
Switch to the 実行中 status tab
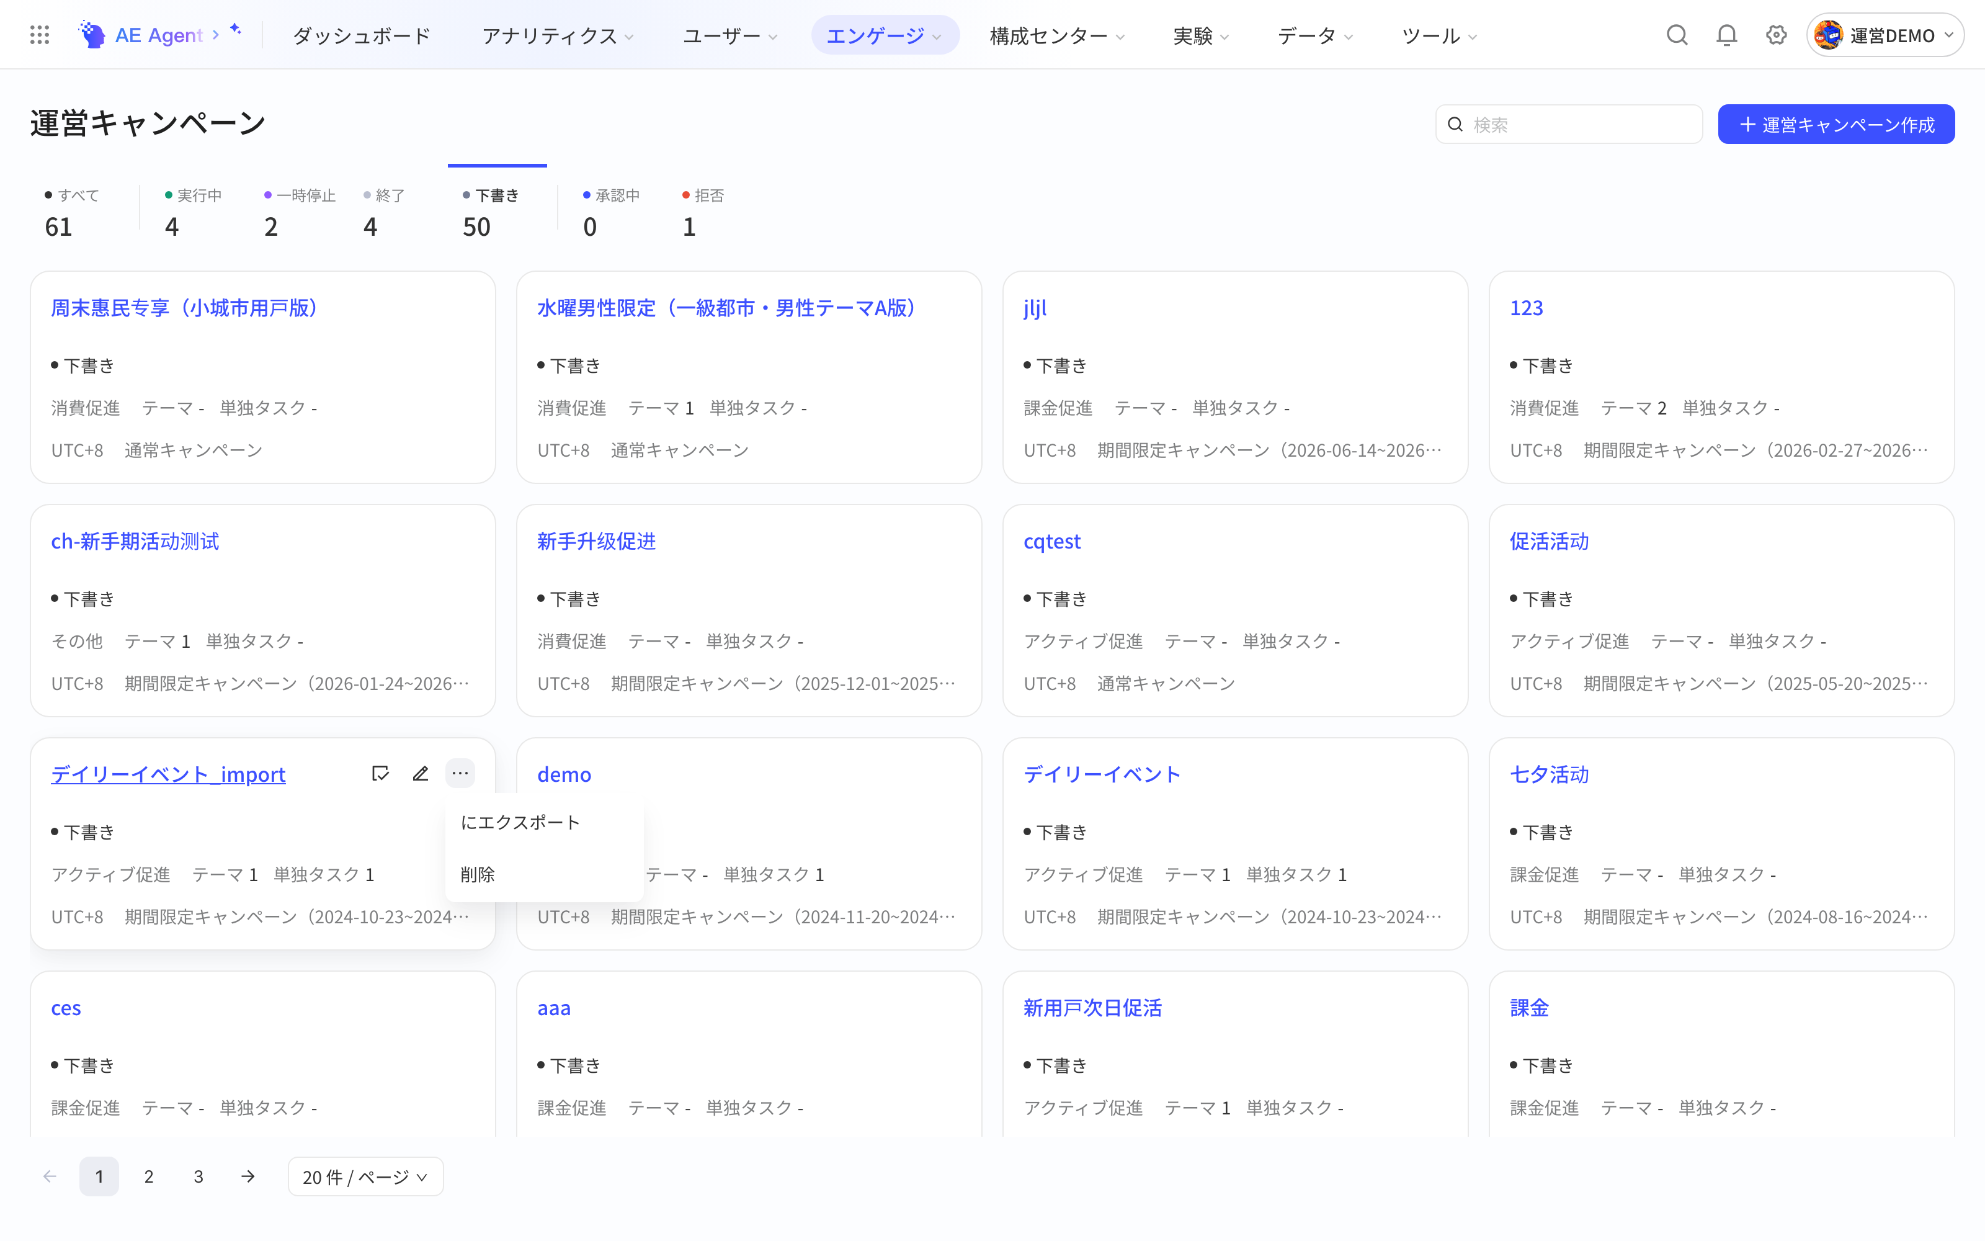click(193, 213)
